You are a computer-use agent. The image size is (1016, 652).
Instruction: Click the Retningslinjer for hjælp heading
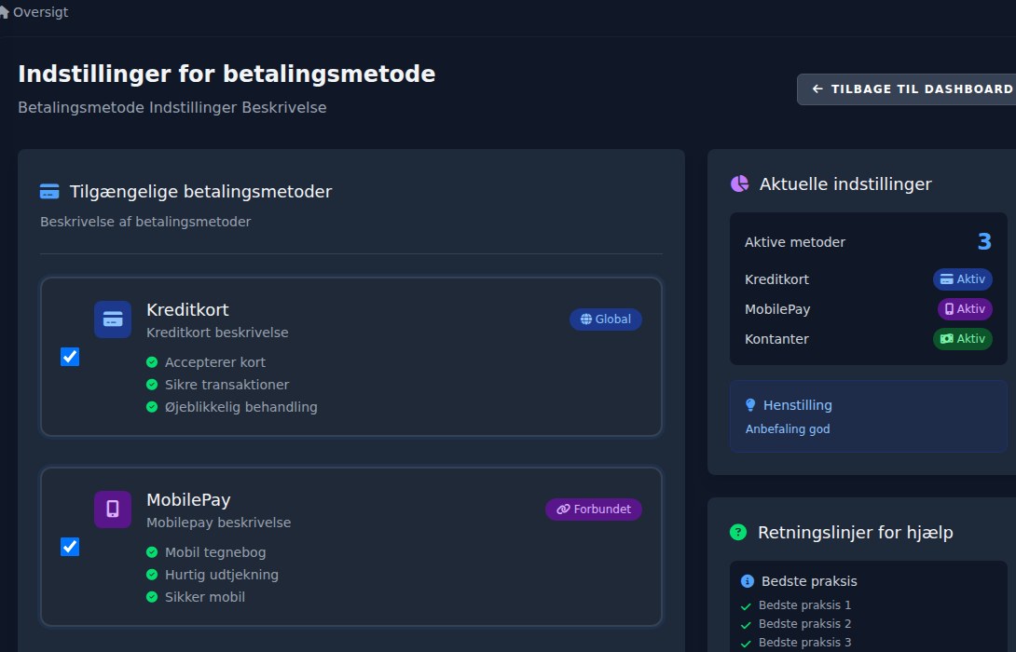click(x=856, y=533)
